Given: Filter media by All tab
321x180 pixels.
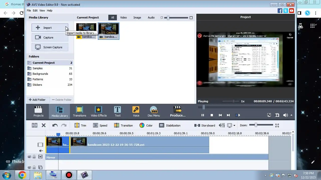Looking at the screenshot, I should 113,17.
